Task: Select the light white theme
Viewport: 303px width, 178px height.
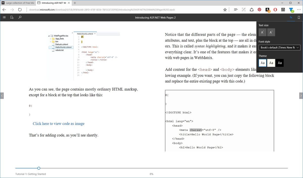Action: click(263, 63)
